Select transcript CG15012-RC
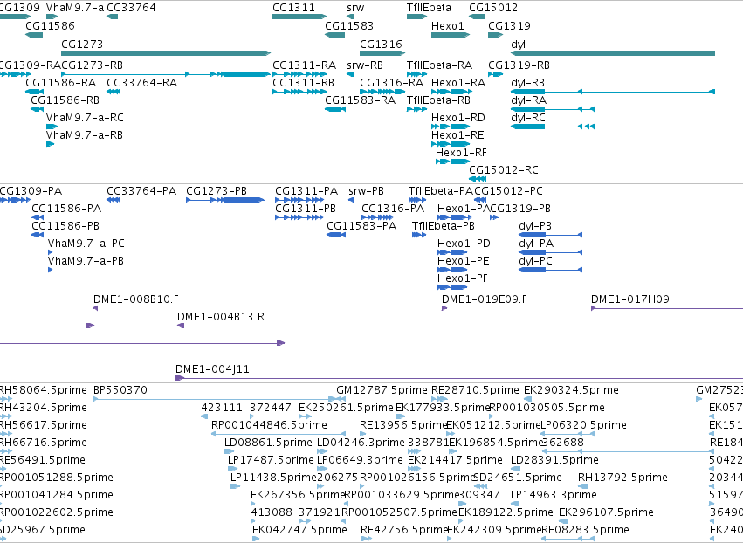The width and height of the screenshot is (743, 543). tap(478, 179)
